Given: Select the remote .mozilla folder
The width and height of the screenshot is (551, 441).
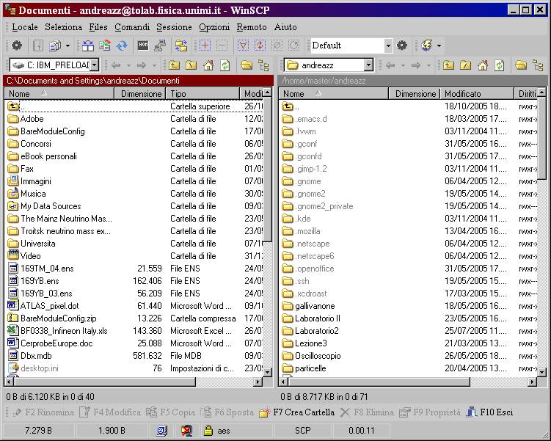Looking at the screenshot, I should click(x=301, y=231).
